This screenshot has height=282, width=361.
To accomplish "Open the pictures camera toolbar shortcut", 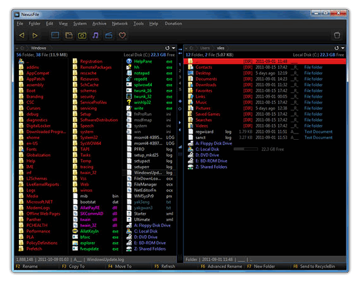I will [82, 35].
